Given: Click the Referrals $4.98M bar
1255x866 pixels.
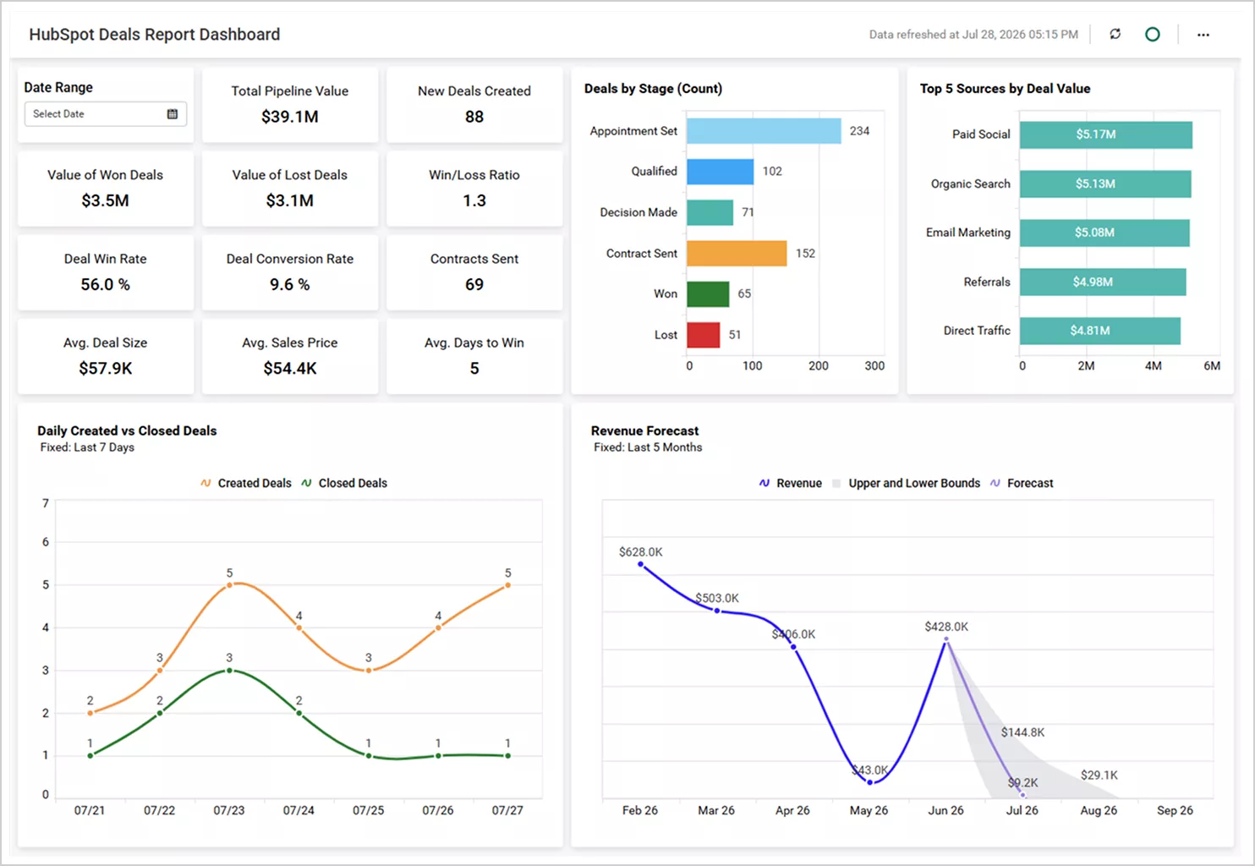Looking at the screenshot, I should click(x=1103, y=282).
